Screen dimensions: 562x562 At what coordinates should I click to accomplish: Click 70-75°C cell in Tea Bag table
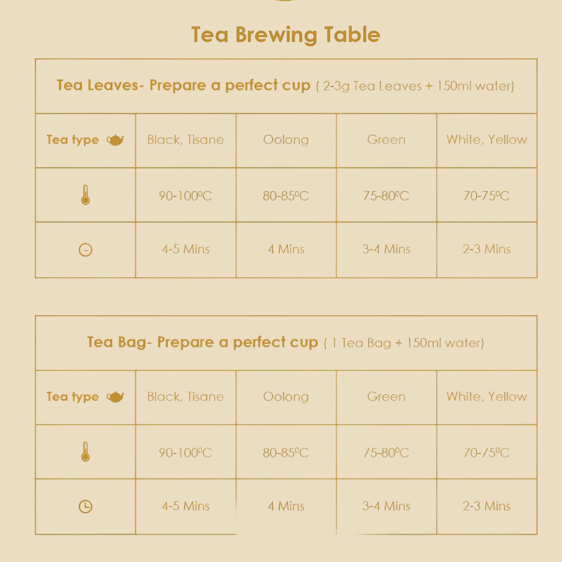click(487, 453)
